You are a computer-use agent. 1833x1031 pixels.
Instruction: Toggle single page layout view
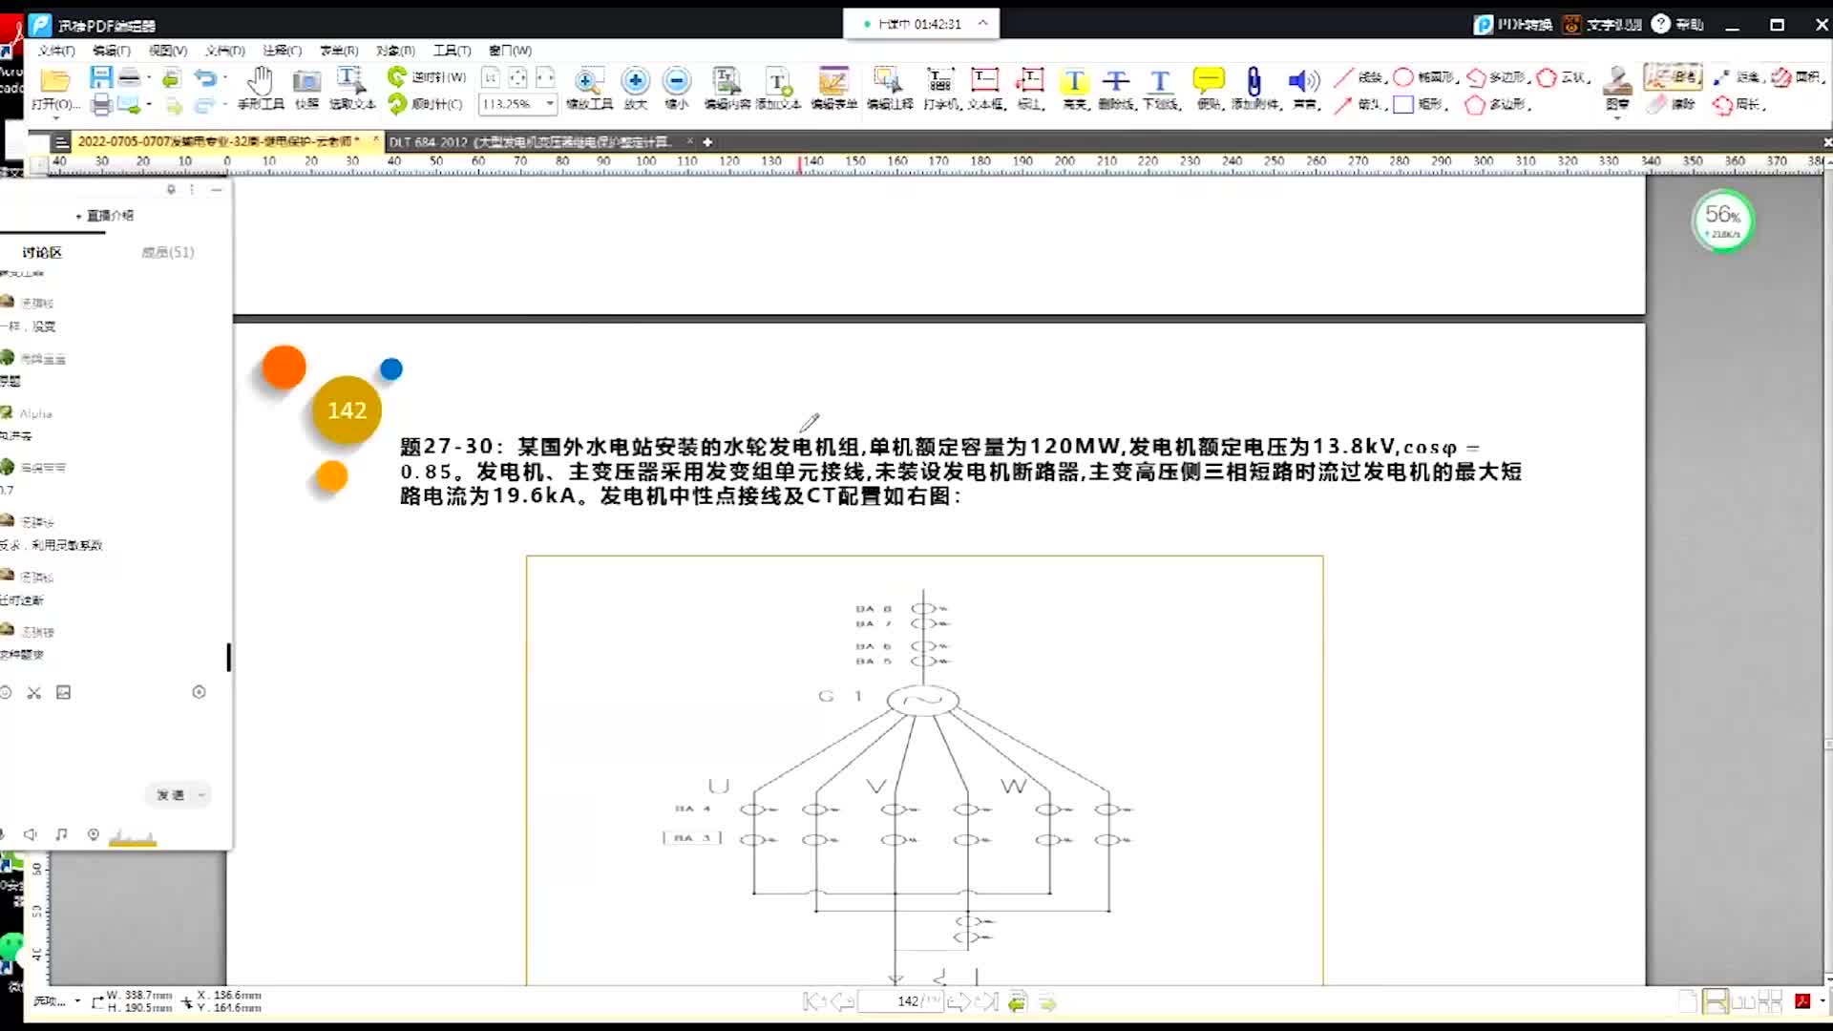coord(1688,1001)
